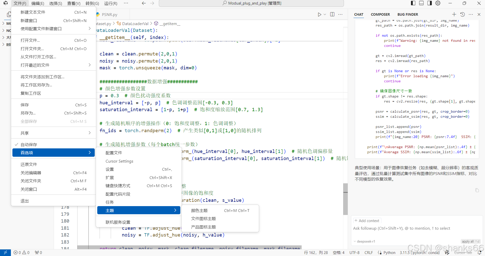Change CRLF line ending setting
The height and width of the screenshot is (256, 485).
368,252
